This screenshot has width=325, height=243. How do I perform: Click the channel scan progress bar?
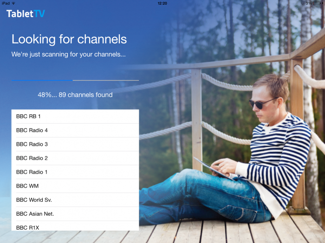tap(75, 80)
